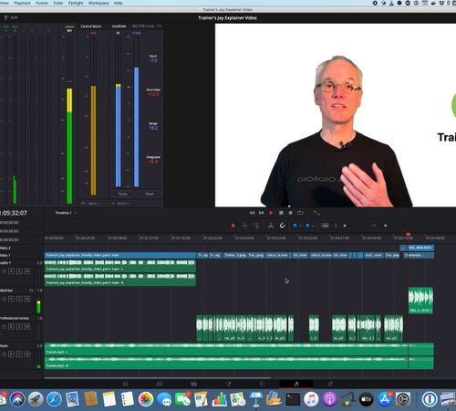Click the rewind transport button
The height and width of the screenshot is (411, 456).
click(x=252, y=213)
